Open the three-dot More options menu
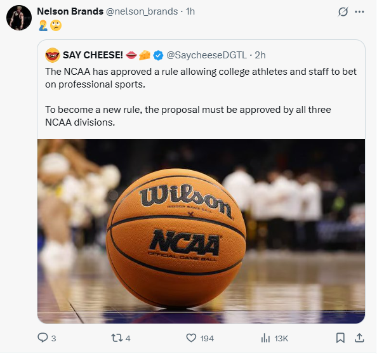 point(360,11)
